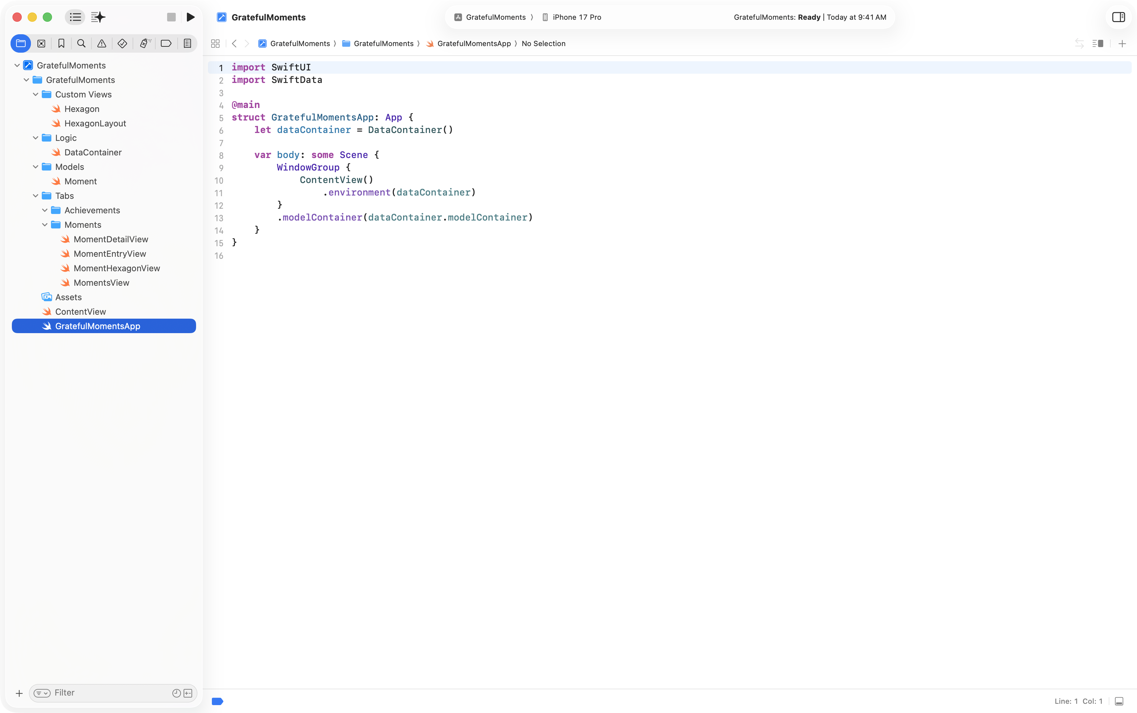Open the Test navigator diamond icon
The image size is (1137, 713).
(x=122, y=43)
